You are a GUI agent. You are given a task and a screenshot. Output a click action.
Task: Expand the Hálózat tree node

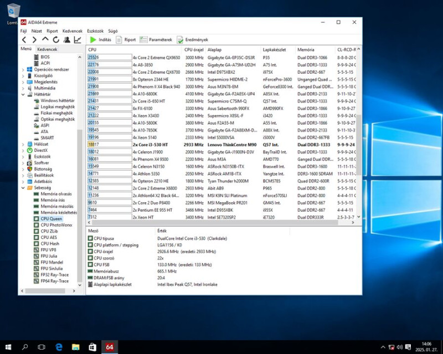pos(23,144)
